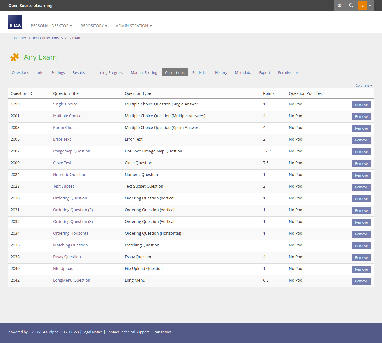Remove the LongMenu Question entry

(361, 281)
